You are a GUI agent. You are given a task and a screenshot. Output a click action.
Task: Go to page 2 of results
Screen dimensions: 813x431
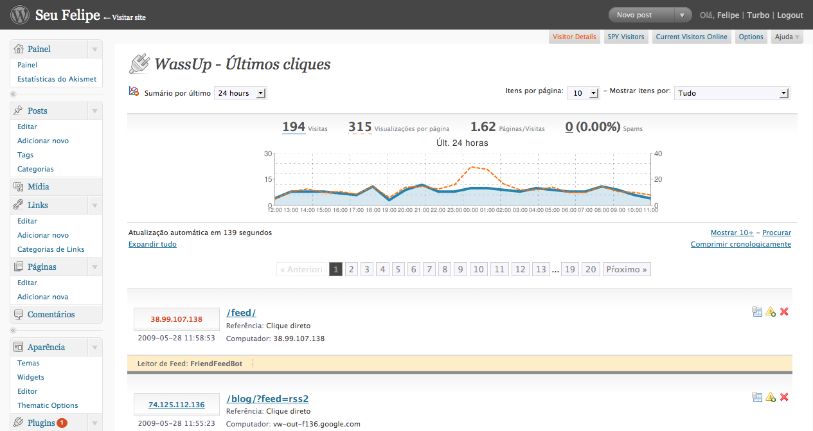pyautogui.click(x=351, y=269)
